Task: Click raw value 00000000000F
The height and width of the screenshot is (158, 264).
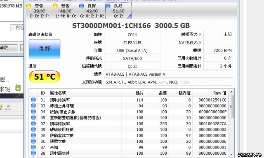Action: (x=213, y=112)
